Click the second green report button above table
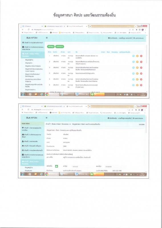The image size is (162, 228). [60, 46]
